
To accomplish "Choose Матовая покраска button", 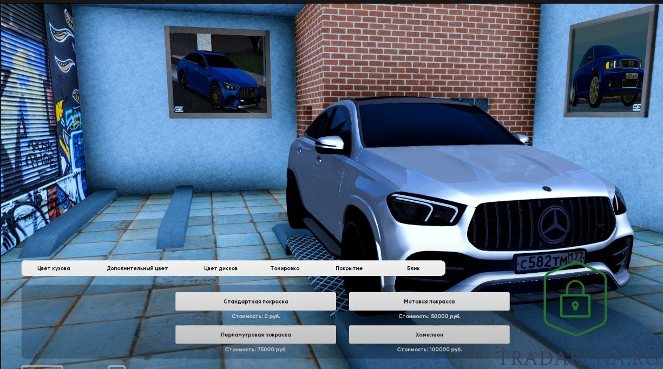I will click(429, 301).
